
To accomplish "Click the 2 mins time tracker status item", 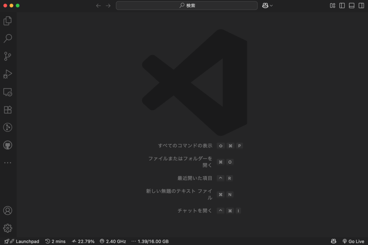I will click(55, 241).
